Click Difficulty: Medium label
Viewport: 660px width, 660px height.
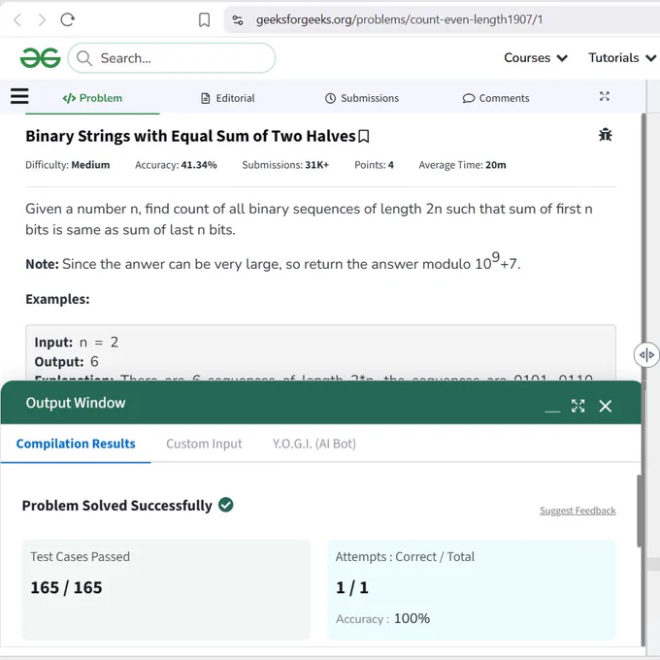pos(67,165)
